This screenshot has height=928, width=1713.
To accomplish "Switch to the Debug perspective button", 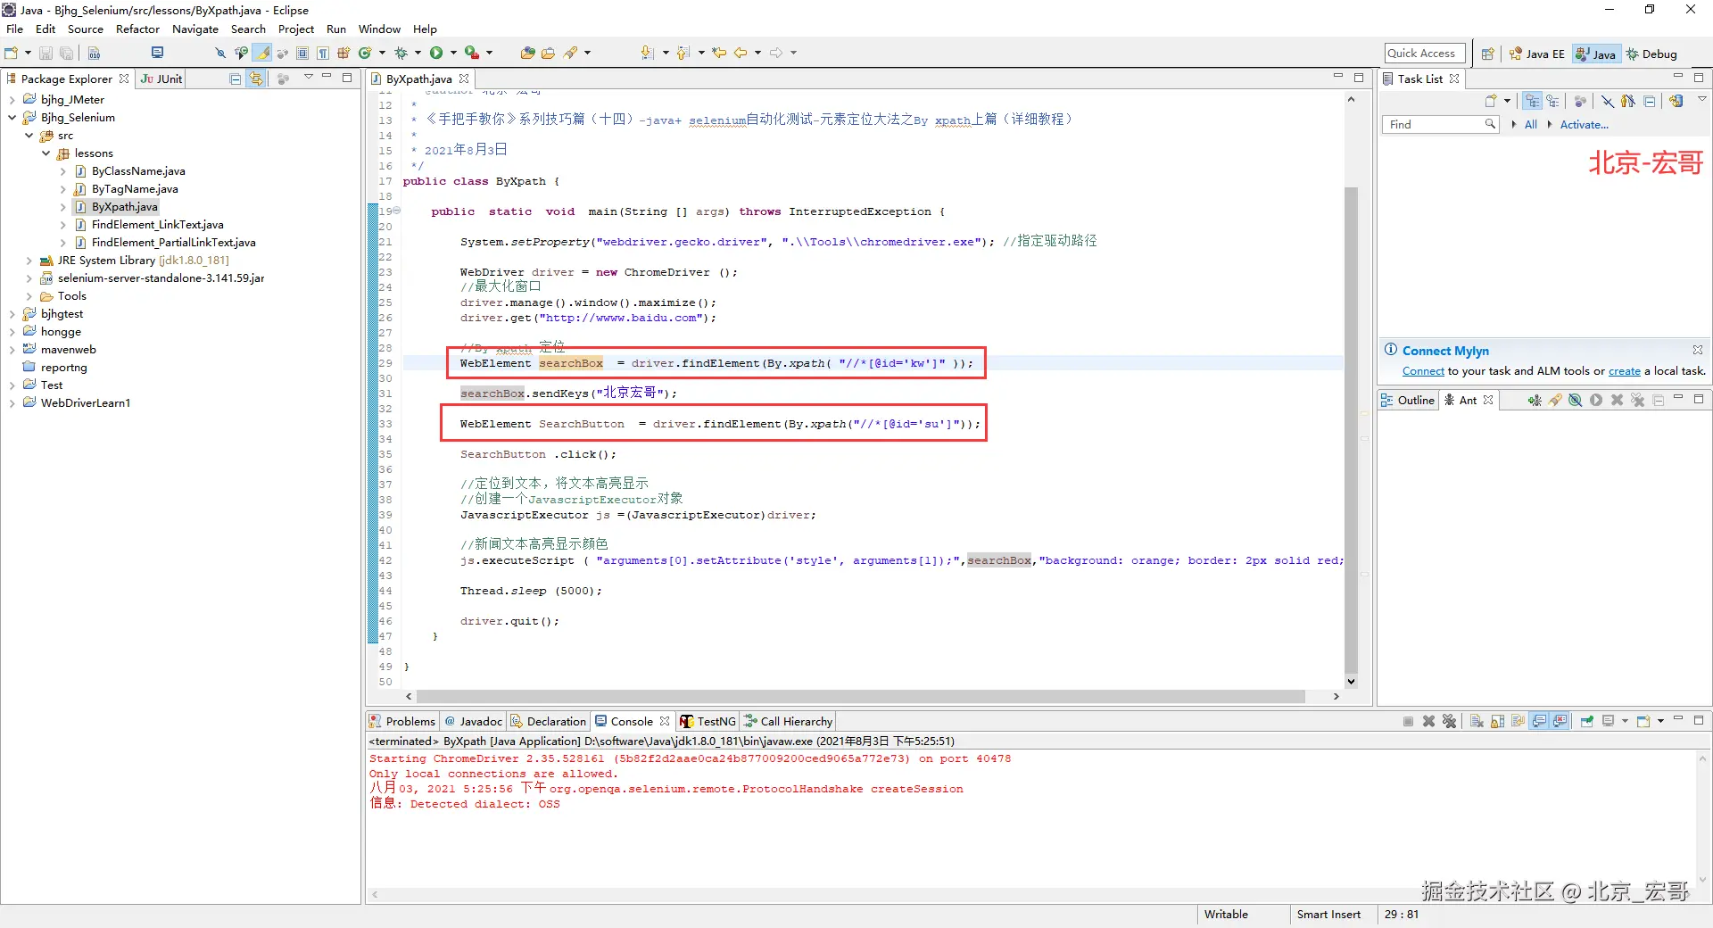I will [x=1651, y=54].
